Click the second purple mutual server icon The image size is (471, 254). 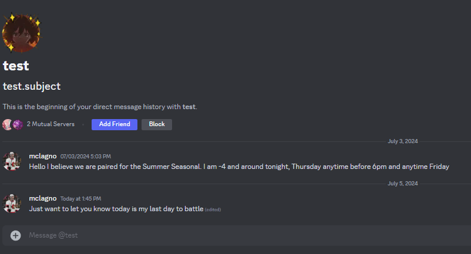tap(18, 124)
